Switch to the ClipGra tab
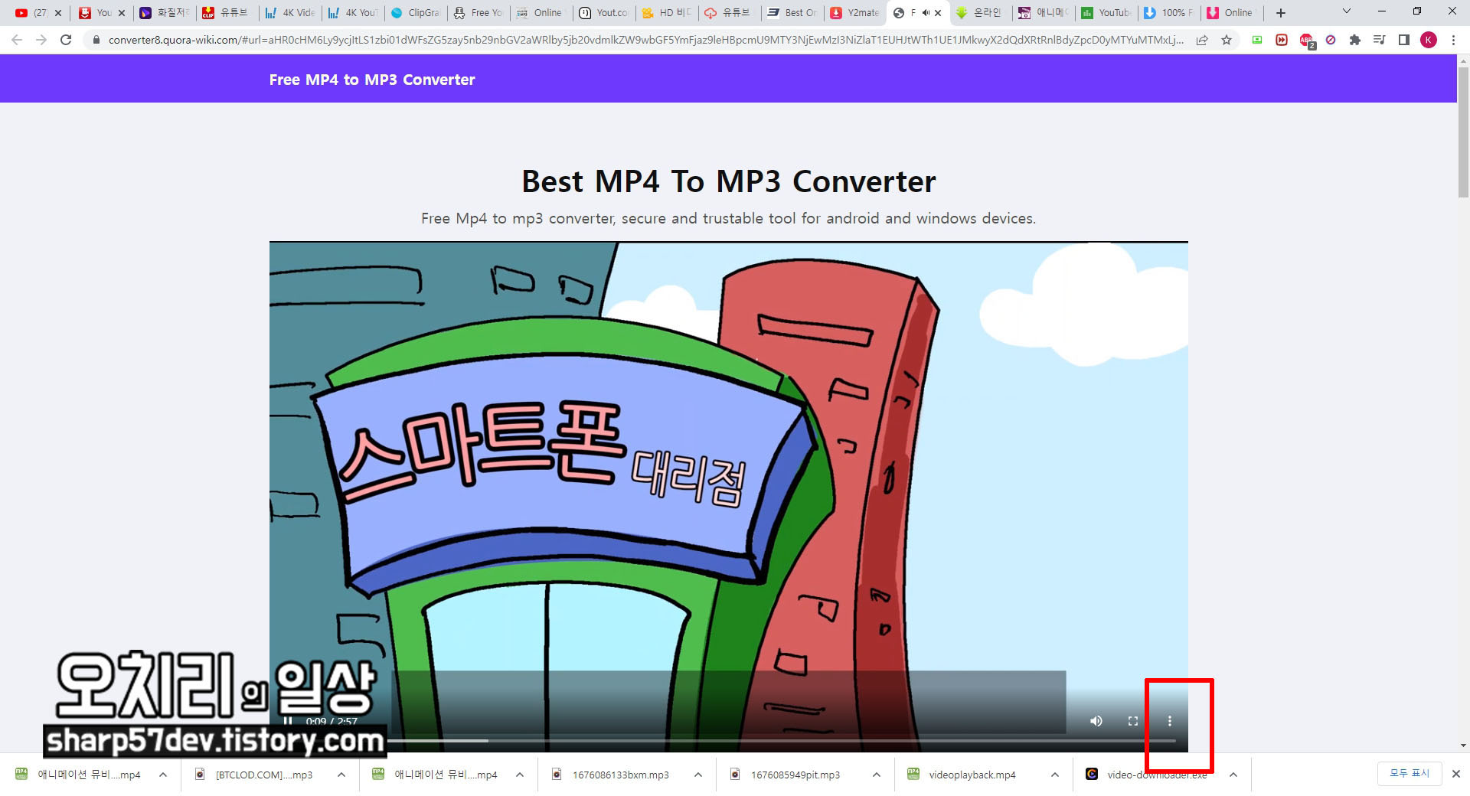The width and height of the screenshot is (1470, 796). tap(416, 13)
